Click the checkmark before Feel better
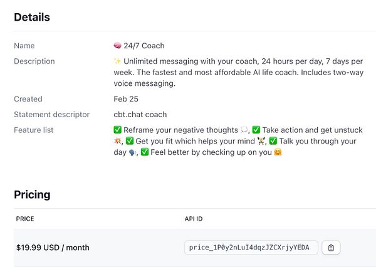Image resolution: width=376 pixels, height=267 pixels. pyautogui.click(x=145, y=152)
